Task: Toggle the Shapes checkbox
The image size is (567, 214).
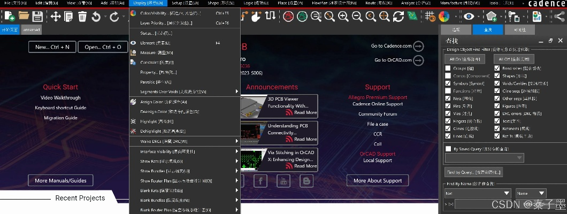Action: pyautogui.click(x=497, y=75)
